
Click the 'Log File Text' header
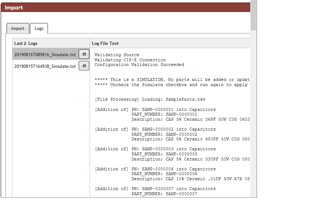(170, 43)
